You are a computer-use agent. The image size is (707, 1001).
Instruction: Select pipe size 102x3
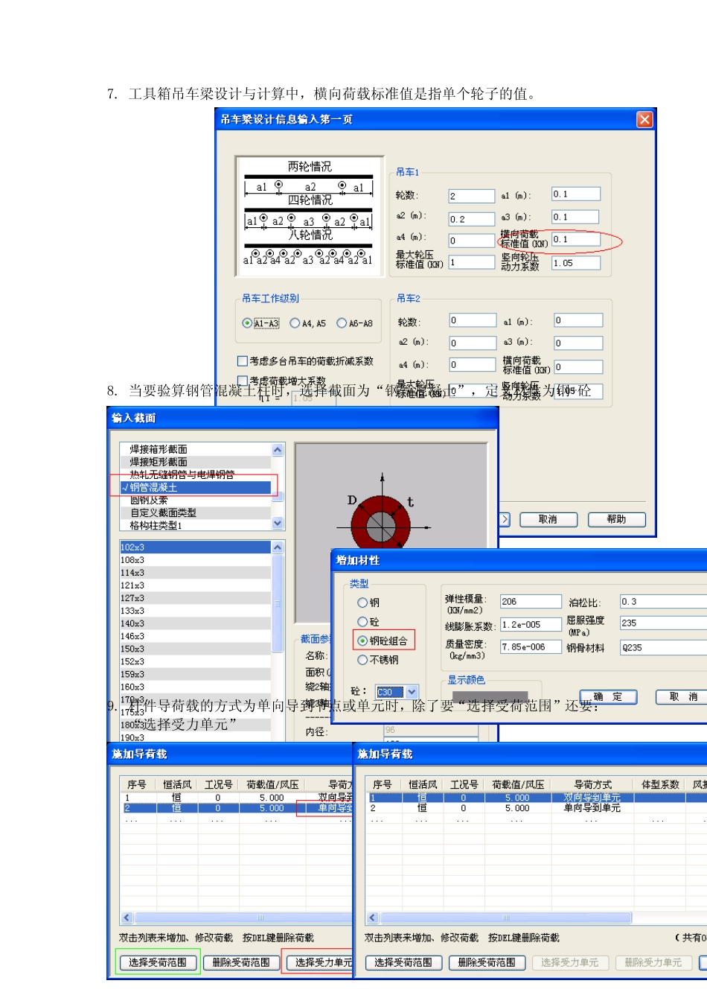coord(195,547)
